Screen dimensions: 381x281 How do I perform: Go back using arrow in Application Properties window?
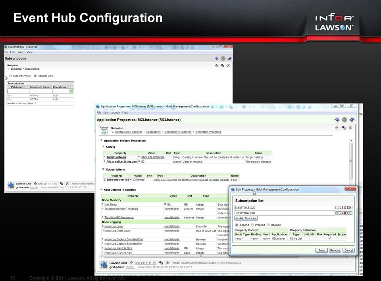(337, 120)
